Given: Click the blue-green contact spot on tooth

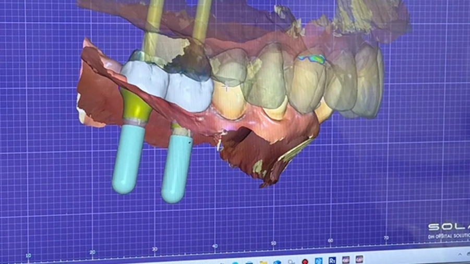Looking at the screenshot, I should [x=312, y=59].
